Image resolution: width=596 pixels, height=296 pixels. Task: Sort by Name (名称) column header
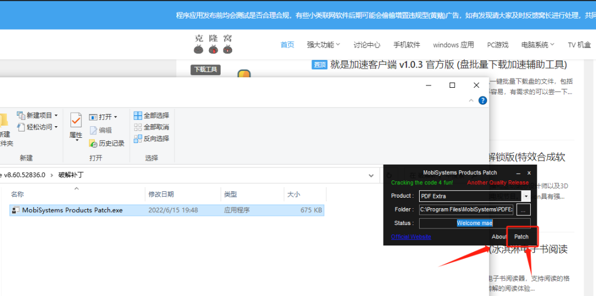click(17, 194)
